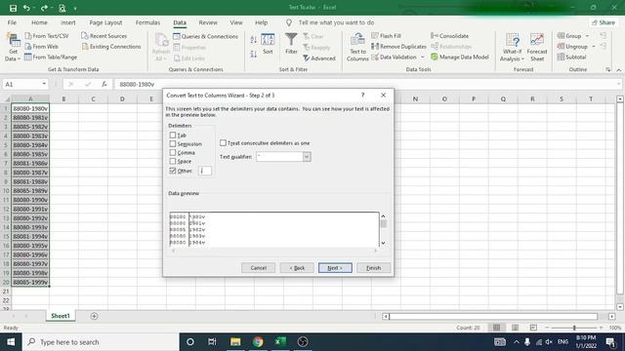Click the Subtotal tool
The image size is (625, 351).
click(x=571, y=58)
